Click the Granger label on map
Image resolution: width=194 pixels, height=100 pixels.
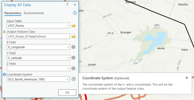pos(126,32)
